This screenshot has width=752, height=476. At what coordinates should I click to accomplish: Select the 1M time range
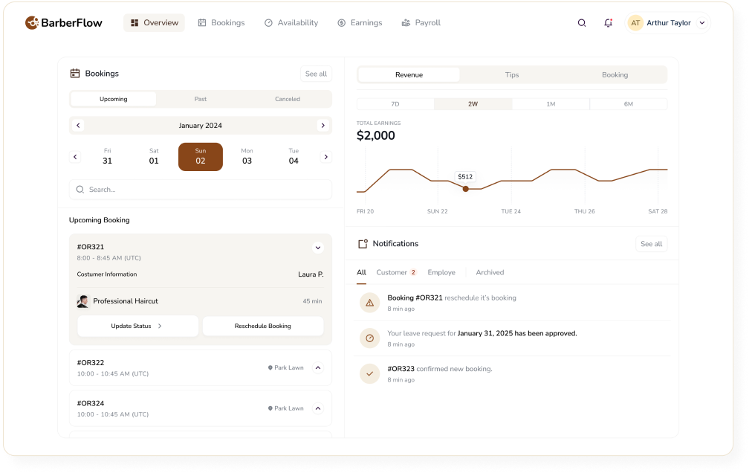pyautogui.click(x=551, y=104)
